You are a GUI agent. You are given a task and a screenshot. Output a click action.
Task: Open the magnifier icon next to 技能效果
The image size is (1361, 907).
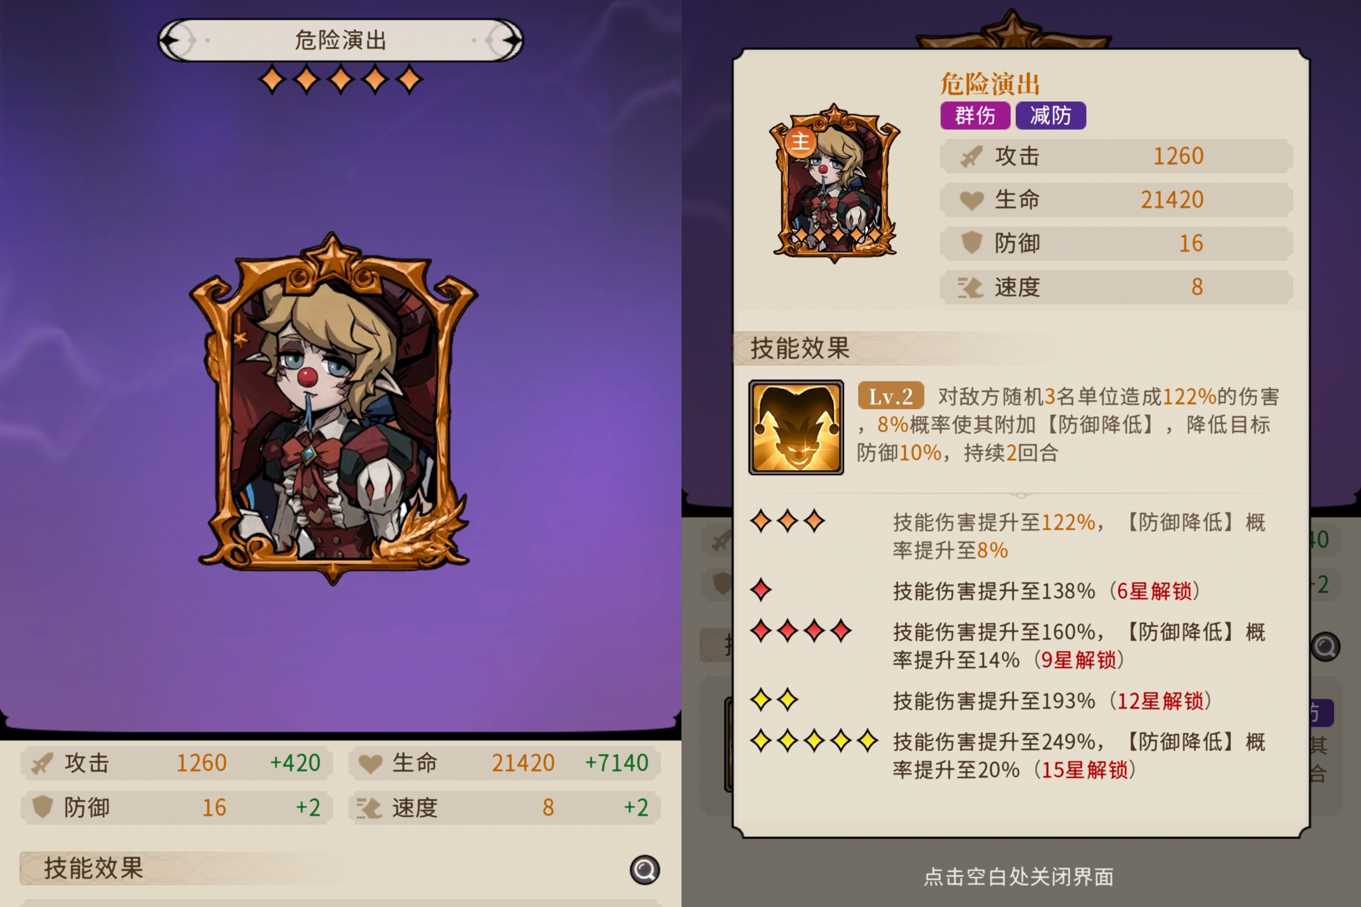pyautogui.click(x=644, y=869)
